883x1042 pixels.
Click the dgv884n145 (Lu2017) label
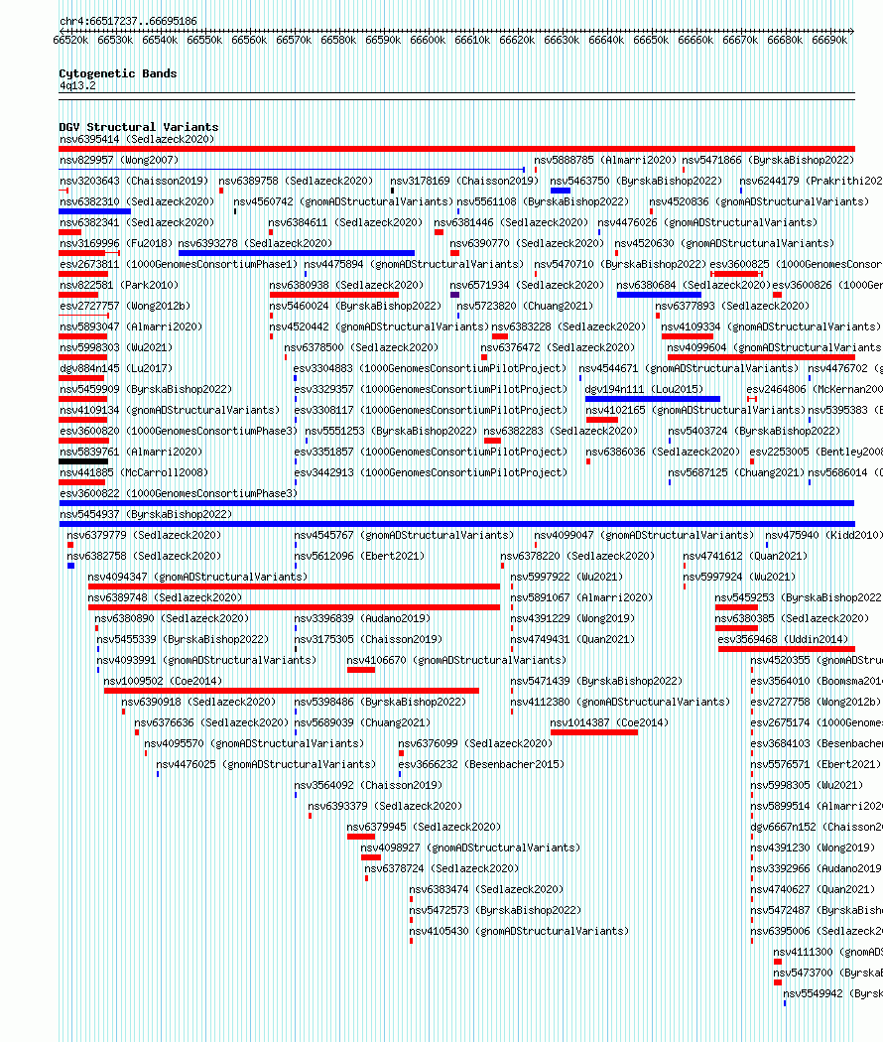(116, 369)
